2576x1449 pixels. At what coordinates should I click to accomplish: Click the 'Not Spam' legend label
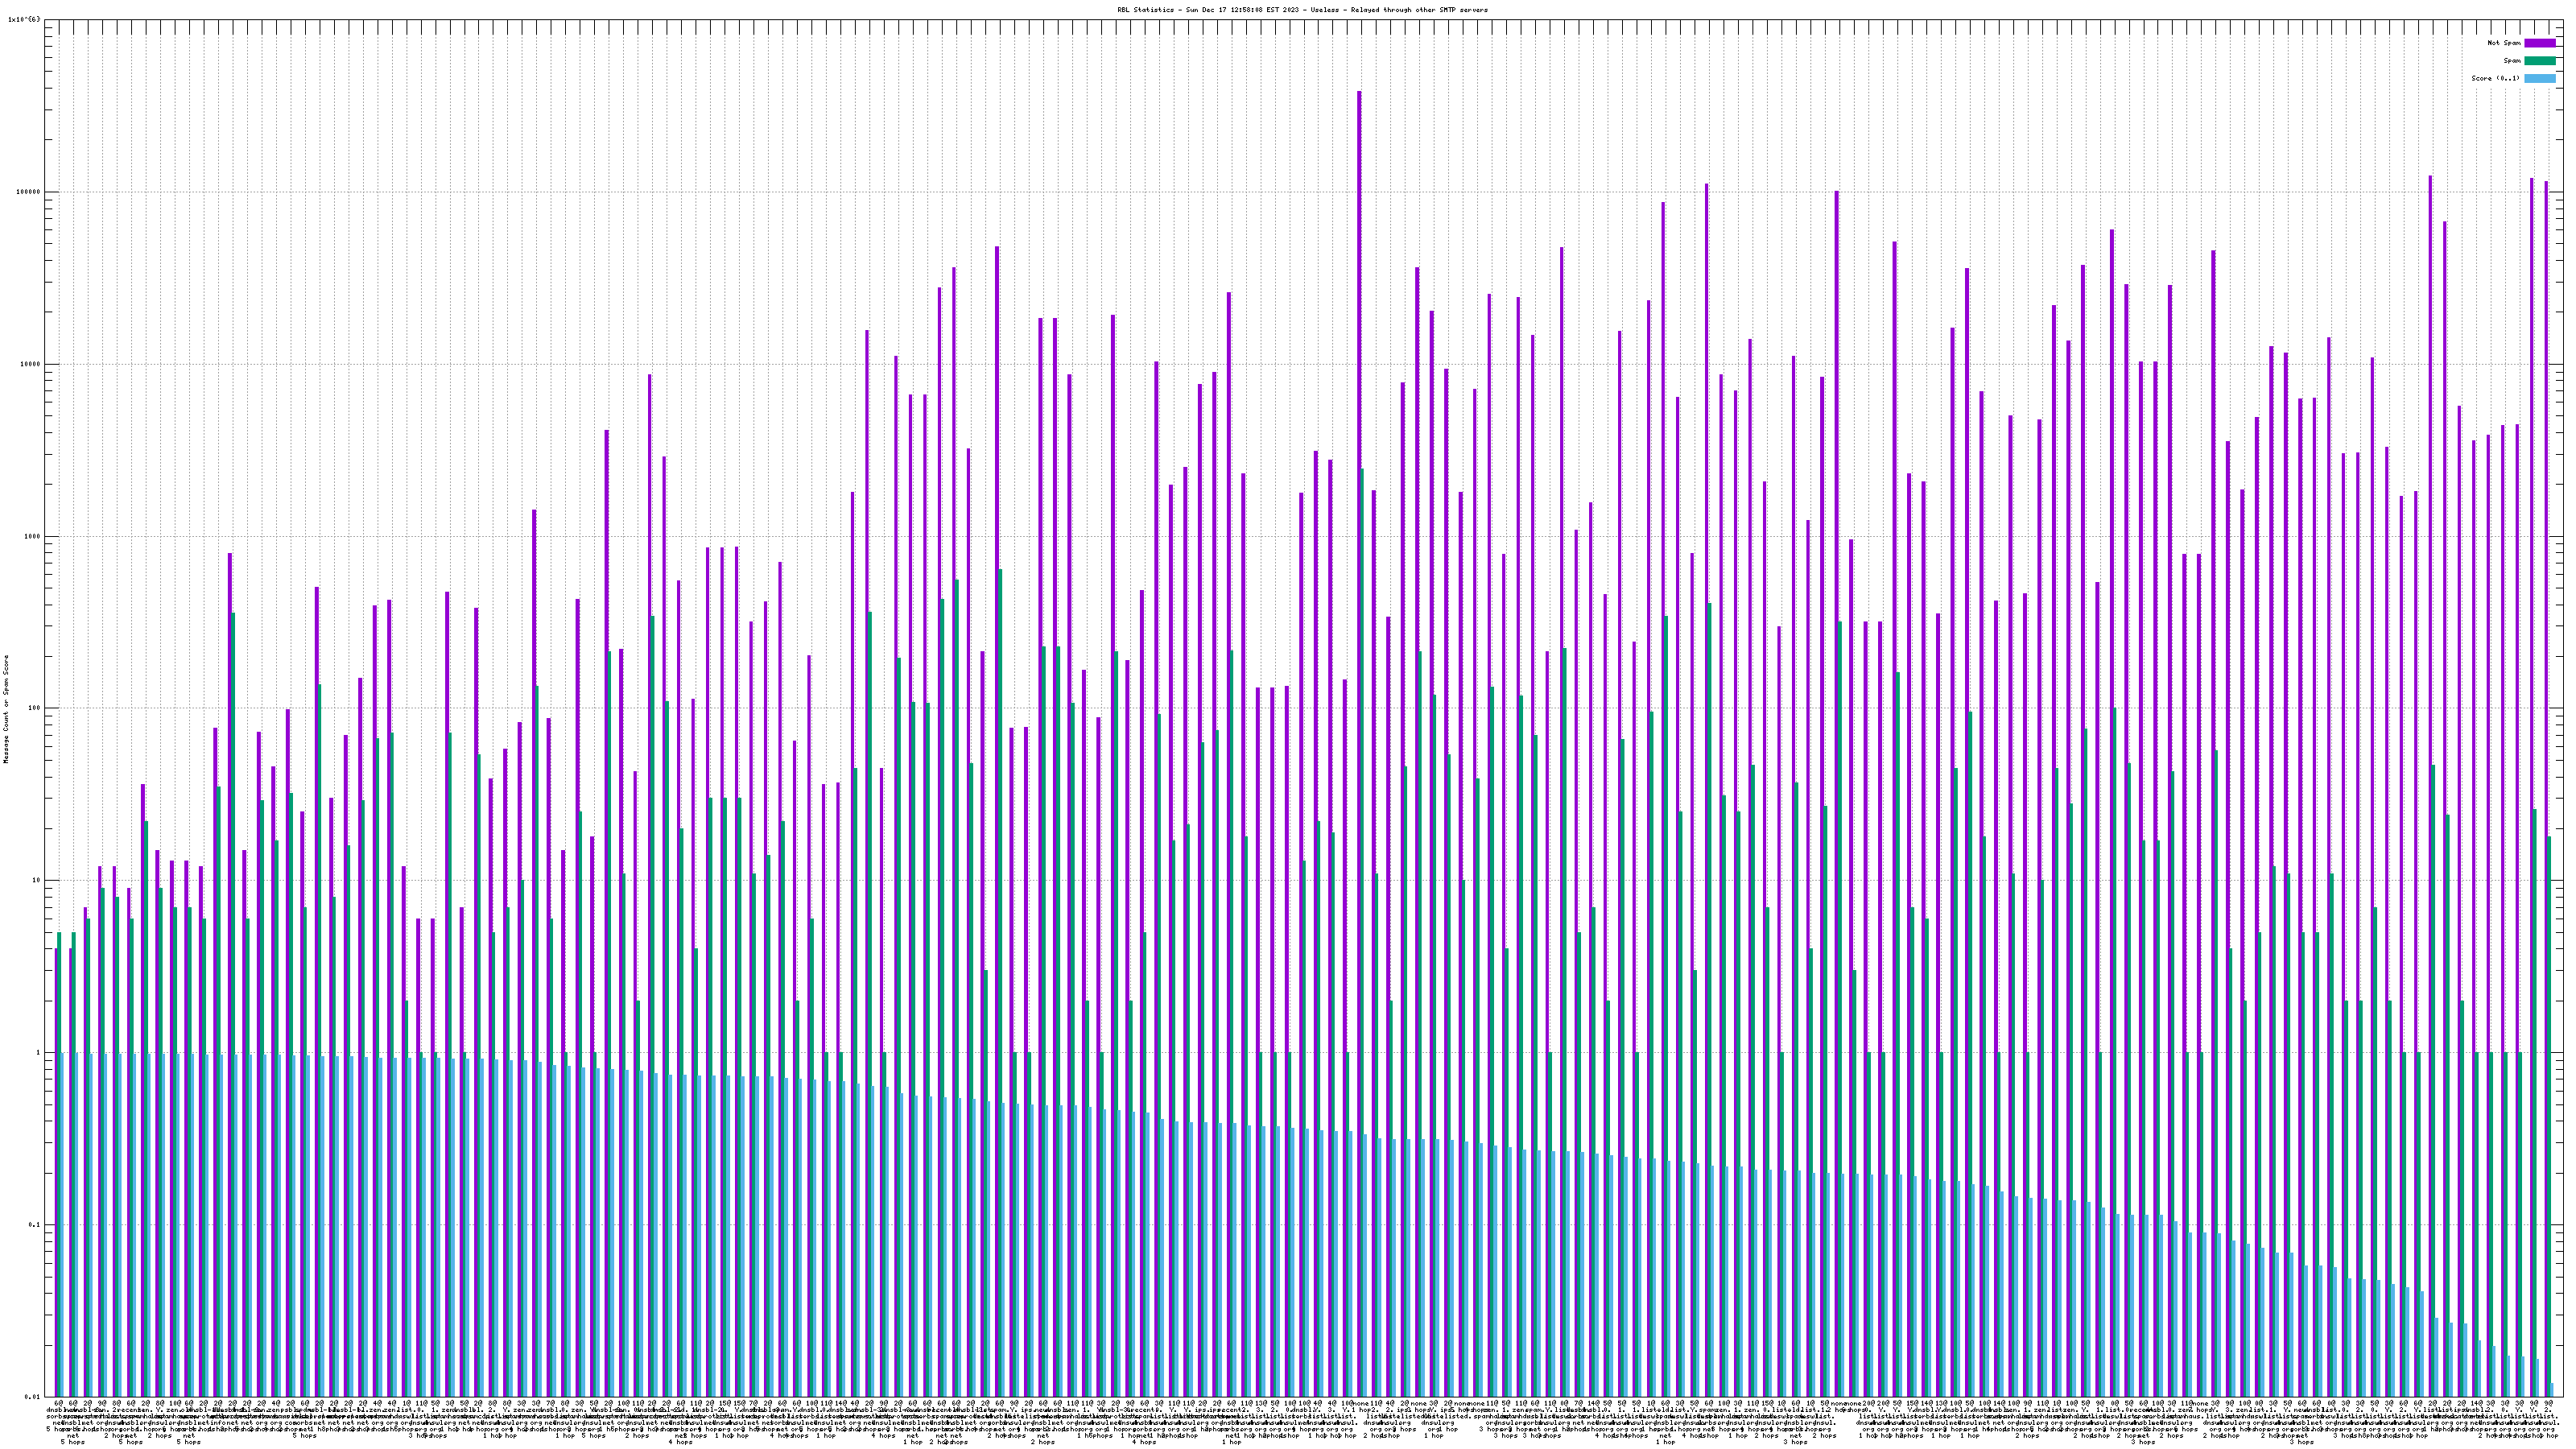(x=2504, y=43)
